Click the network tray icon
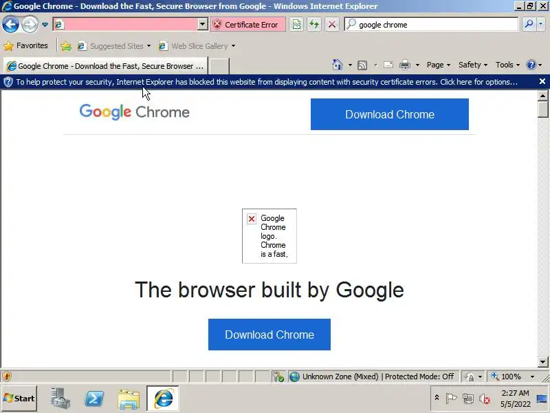Screen dimensions: 550x413 (x=468, y=399)
